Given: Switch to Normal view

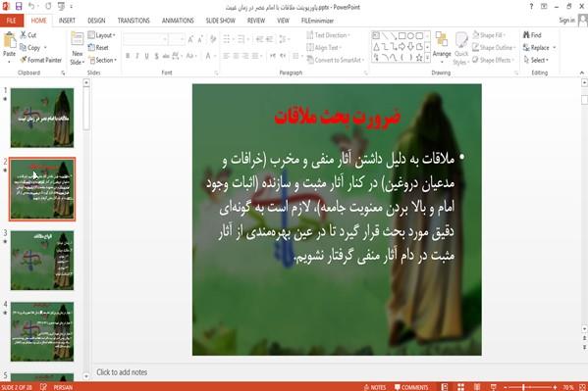Looking at the screenshot, I should [445, 387].
